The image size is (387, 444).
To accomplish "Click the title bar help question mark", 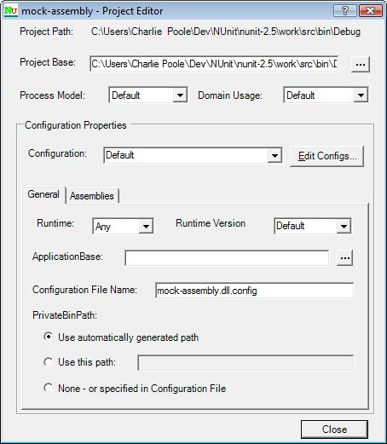I will point(345,11).
